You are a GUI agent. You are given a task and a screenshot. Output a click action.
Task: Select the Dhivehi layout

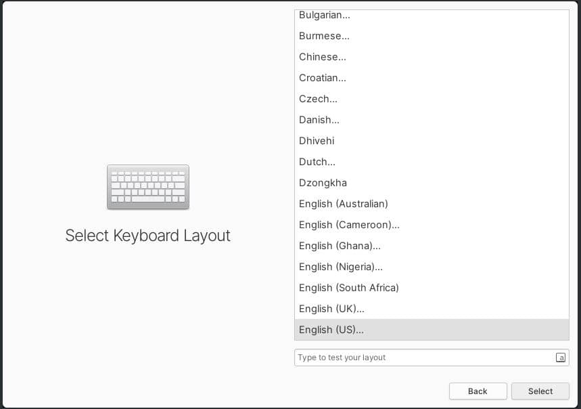[x=432, y=141]
